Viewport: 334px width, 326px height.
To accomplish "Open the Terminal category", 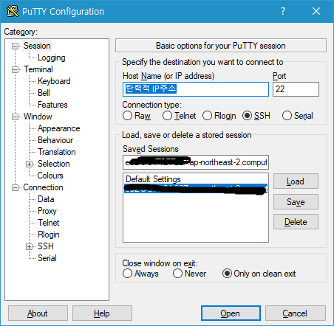I will [38, 69].
